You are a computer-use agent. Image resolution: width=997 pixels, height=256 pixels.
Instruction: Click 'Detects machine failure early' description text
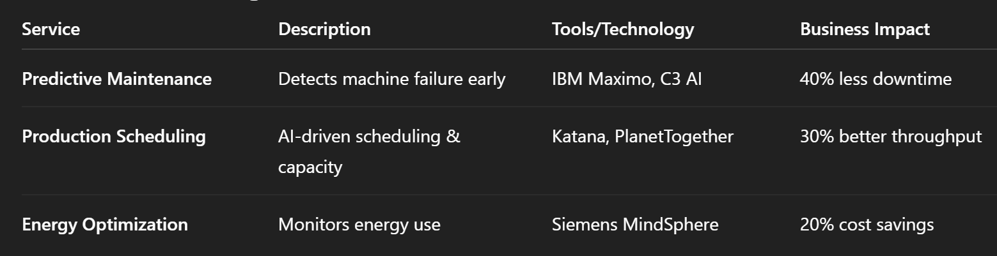point(391,79)
